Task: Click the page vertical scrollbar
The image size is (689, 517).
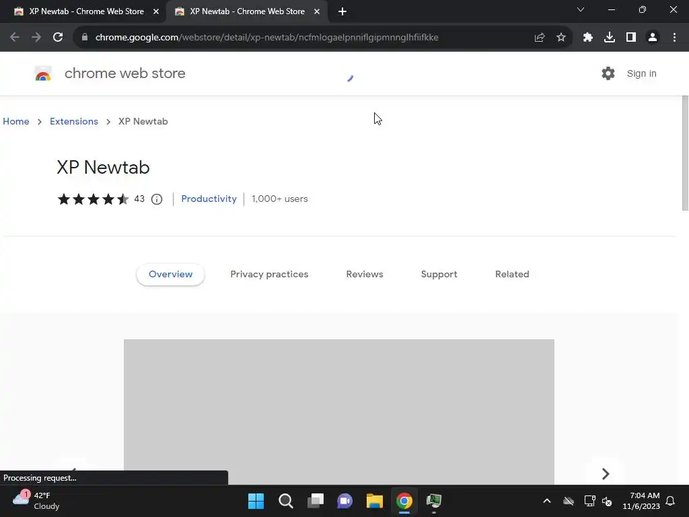Action: click(685, 153)
